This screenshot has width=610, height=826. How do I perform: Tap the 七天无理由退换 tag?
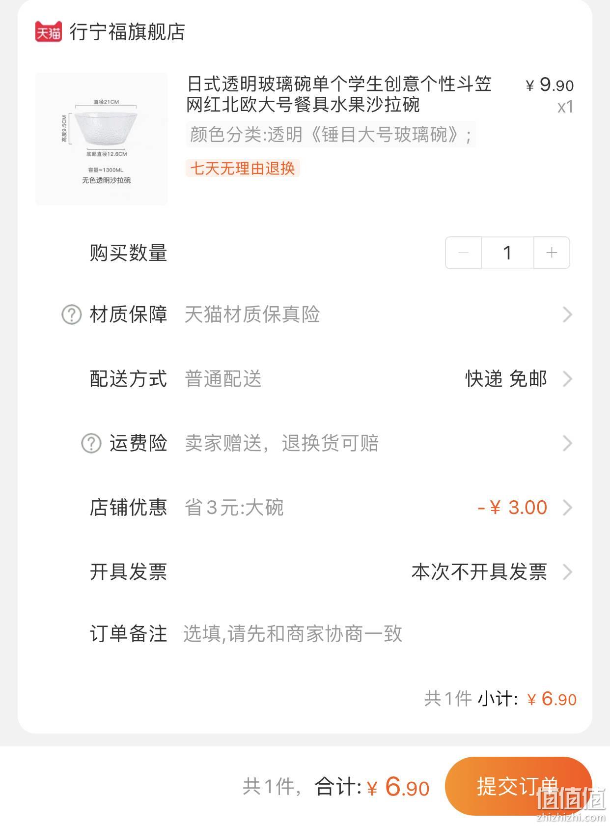click(x=243, y=169)
